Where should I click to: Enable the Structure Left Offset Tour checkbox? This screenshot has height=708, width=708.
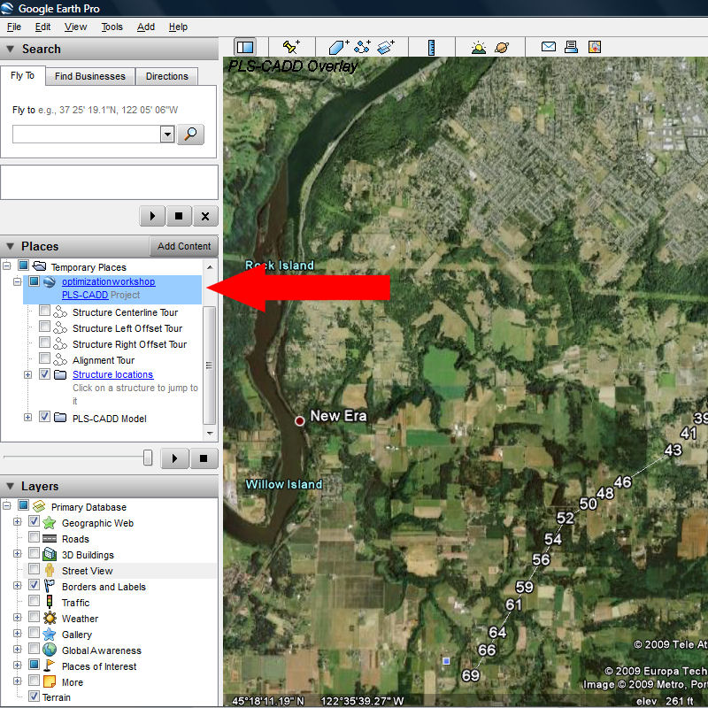point(44,327)
